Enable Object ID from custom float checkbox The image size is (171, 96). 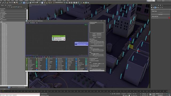point(90,49)
